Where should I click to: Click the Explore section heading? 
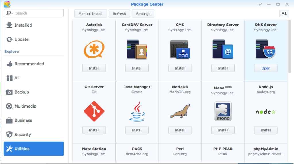pyautogui.click(x=11, y=52)
